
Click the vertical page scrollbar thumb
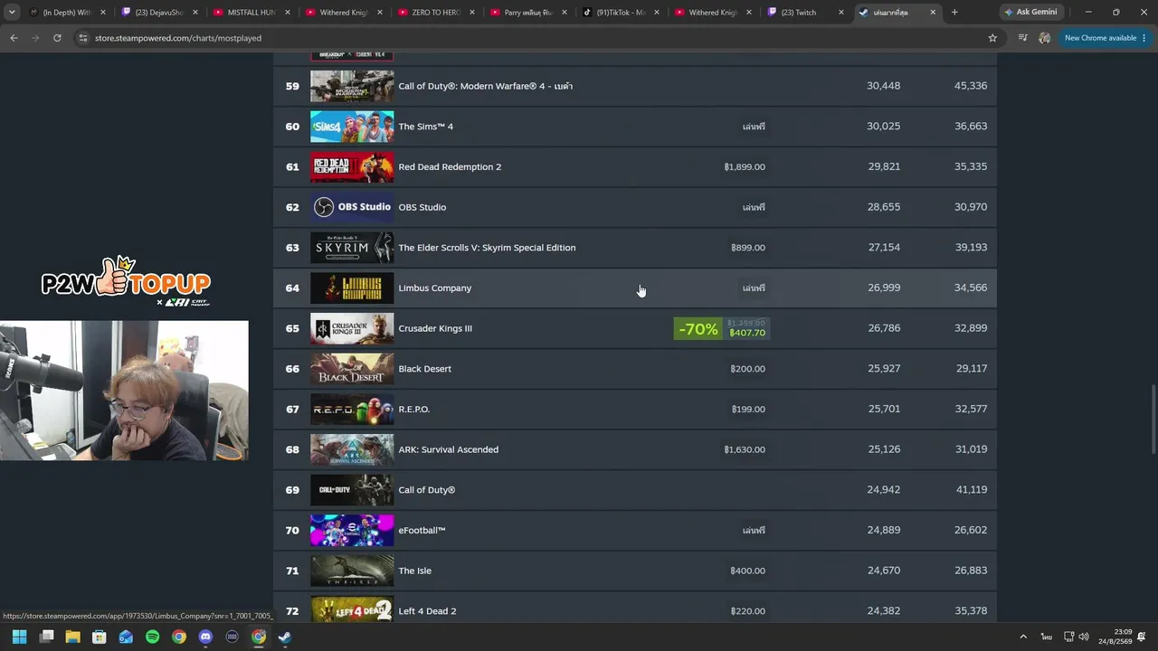point(1152,420)
